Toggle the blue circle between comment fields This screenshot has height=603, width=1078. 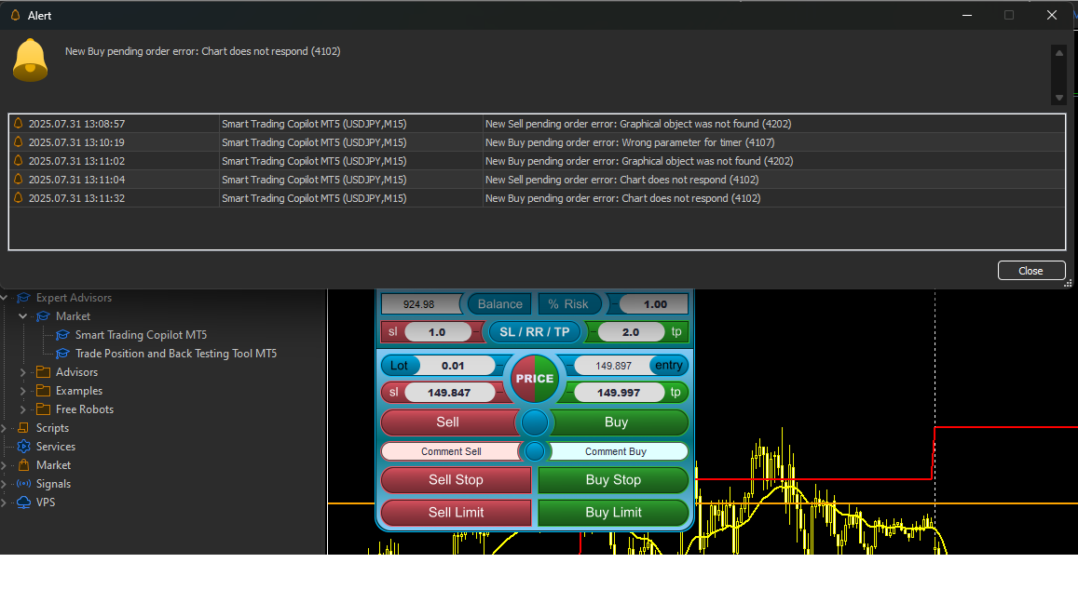(535, 451)
